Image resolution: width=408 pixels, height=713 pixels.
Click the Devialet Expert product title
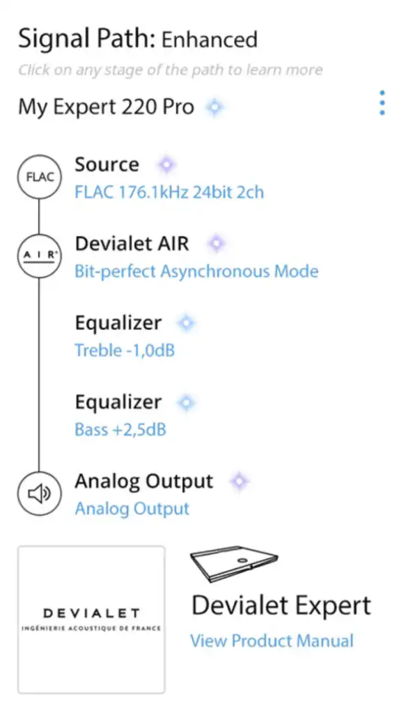click(x=281, y=606)
